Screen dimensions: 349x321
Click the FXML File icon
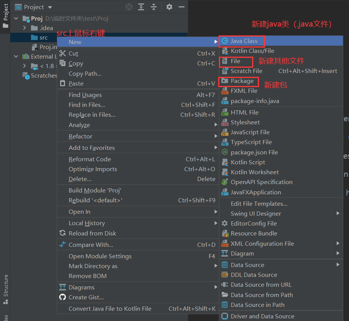point(225,91)
